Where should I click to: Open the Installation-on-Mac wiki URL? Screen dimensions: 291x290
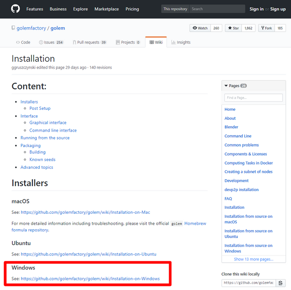(x=85, y=212)
